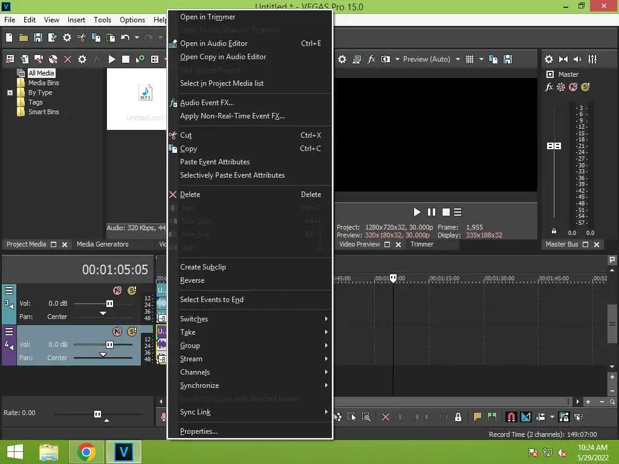The image size is (619, 464).
Task: Click the Cut scissors icon in the main toolbar
Action: (82, 37)
